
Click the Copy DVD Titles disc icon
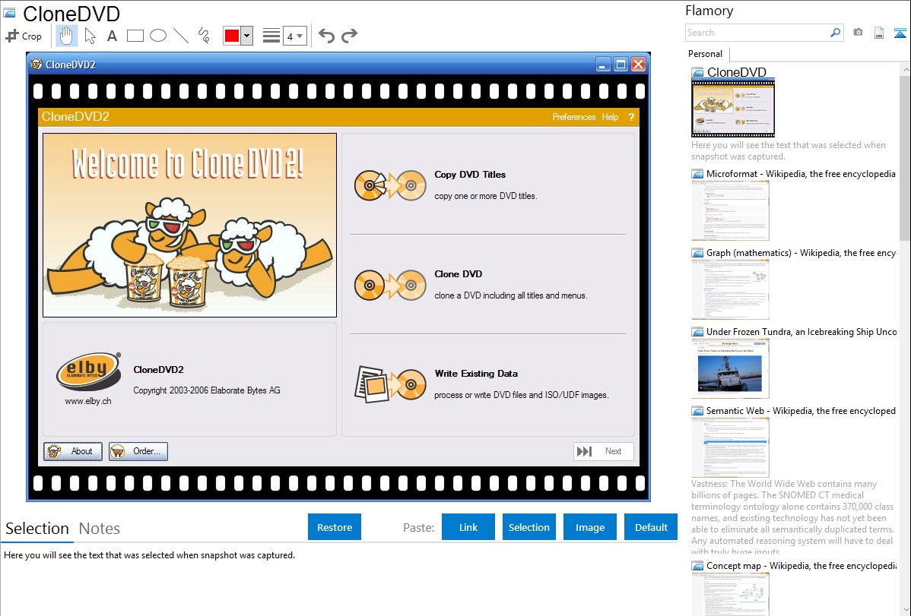(x=390, y=185)
